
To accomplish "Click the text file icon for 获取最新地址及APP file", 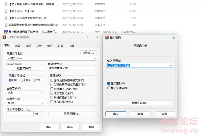I will coord(6,25).
